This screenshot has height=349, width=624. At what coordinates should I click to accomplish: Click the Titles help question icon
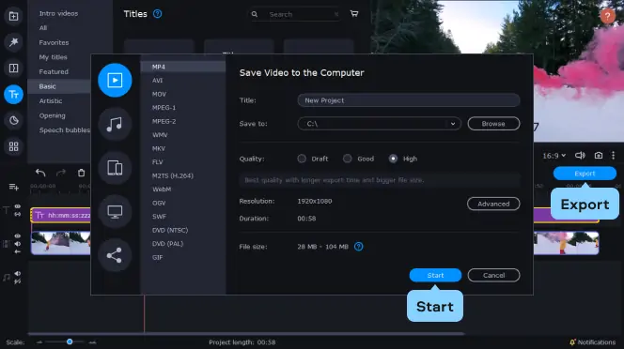[x=158, y=14]
